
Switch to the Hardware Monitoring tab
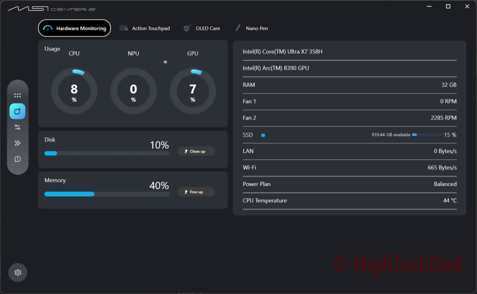pos(74,28)
